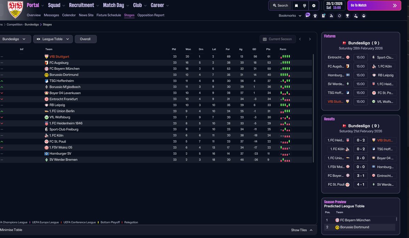Switch to the Overview tab
The image size is (409, 238).
(34, 15)
